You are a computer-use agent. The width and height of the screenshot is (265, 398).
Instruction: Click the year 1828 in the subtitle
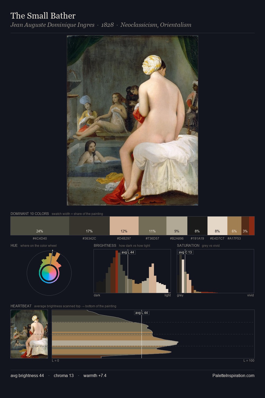[107, 25]
